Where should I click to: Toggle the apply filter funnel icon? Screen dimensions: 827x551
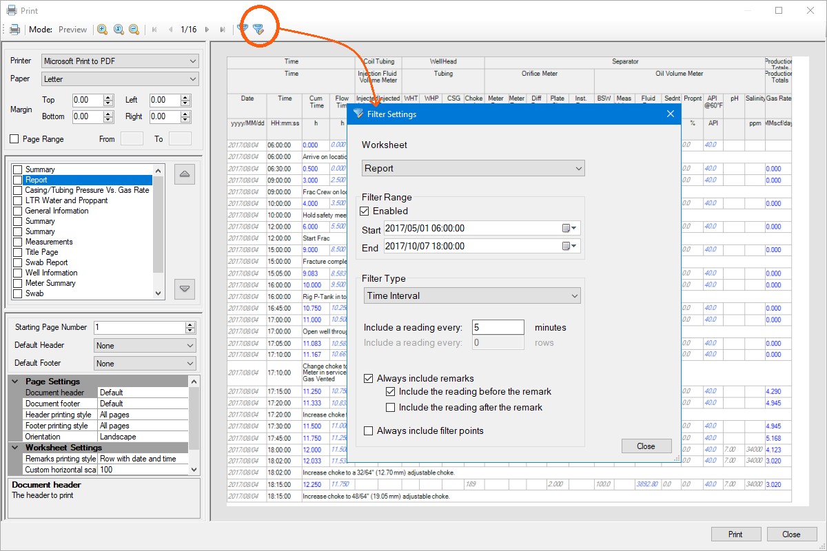coord(243,29)
